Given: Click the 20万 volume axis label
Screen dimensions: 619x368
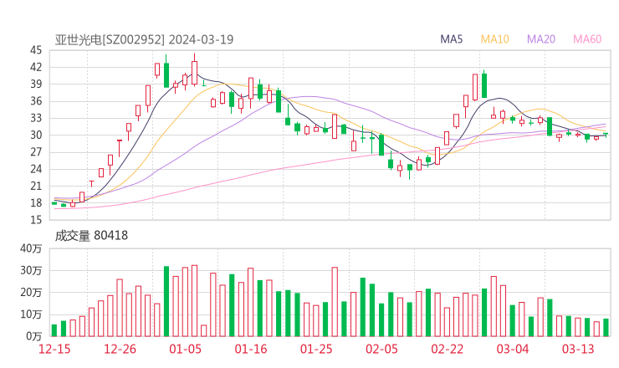Looking at the screenshot, I should click(31, 293).
